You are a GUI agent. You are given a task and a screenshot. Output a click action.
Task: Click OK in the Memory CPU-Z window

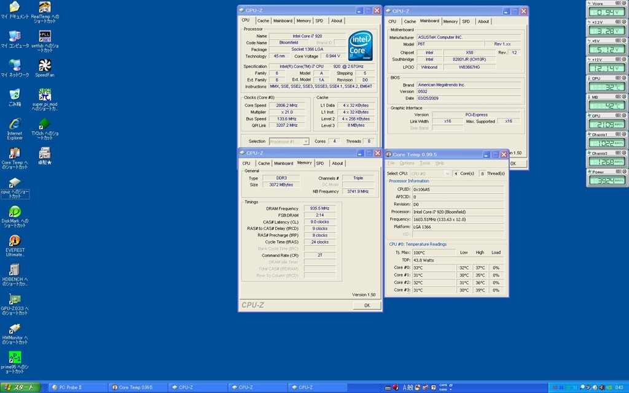click(x=367, y=305)
